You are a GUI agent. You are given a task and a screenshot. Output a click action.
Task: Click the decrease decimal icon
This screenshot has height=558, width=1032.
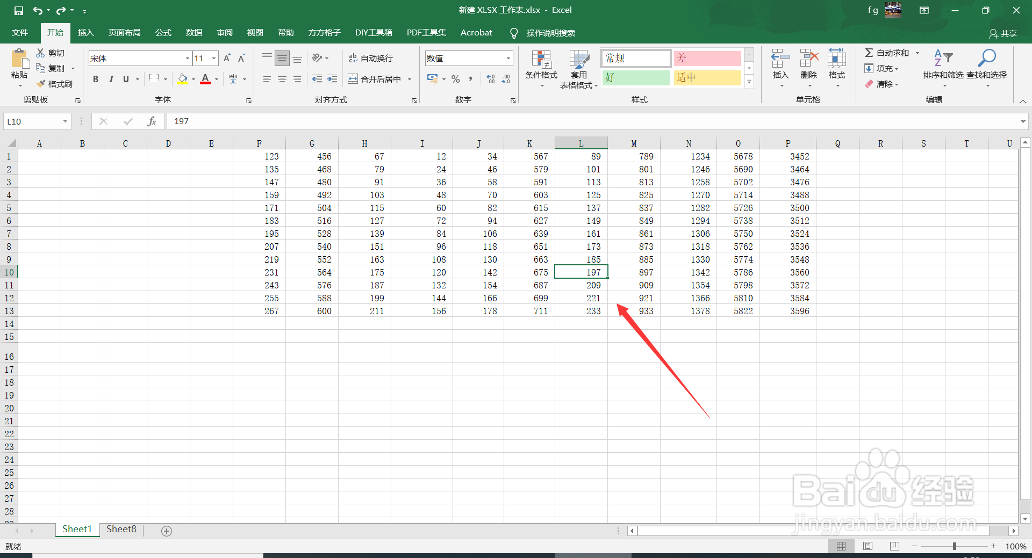506,79
